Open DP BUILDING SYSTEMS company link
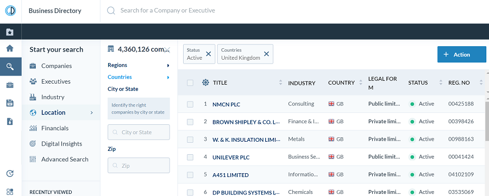The width and height of the screenshot is (489, 196). point(246,193)
